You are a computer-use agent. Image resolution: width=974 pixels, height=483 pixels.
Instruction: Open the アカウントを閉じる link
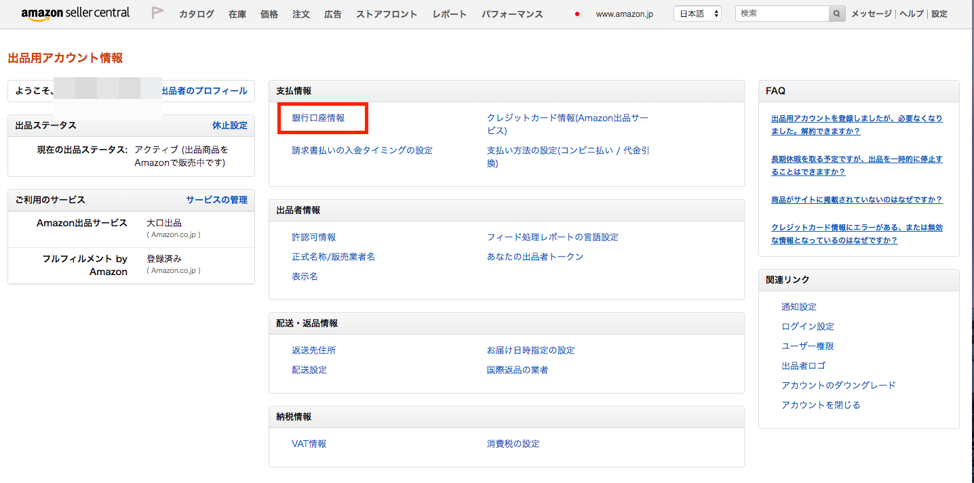[x=821, y=405]
